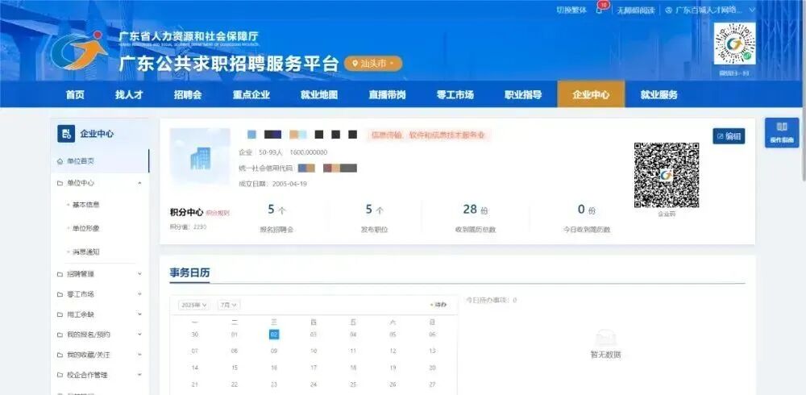Open the 就业服务 nav tab
Viewport: 806px width, 395px height.
pyautogui.click(x=659, y=94)
